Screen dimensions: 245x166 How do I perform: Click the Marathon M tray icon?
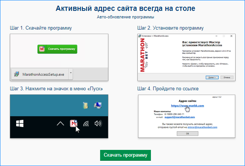tap(74, 124)
